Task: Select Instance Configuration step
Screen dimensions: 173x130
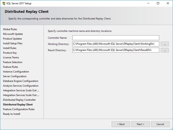Action: (x=16, y=72)
